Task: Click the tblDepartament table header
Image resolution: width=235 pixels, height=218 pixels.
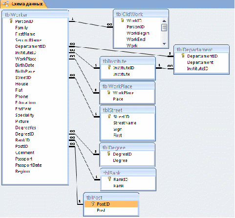Action: click(x=201, y=49)
